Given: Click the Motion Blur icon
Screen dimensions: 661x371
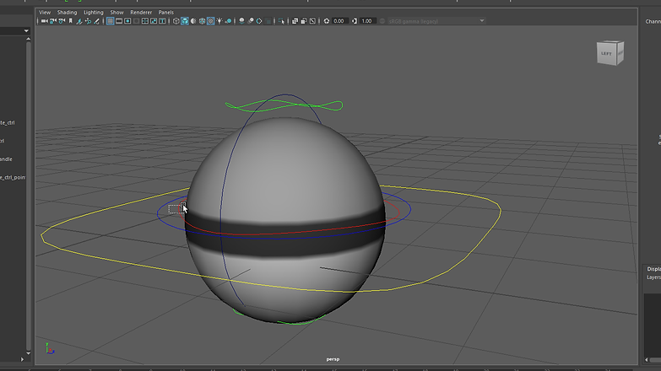Looking at the screenshot, I should [x=251, y=21].
